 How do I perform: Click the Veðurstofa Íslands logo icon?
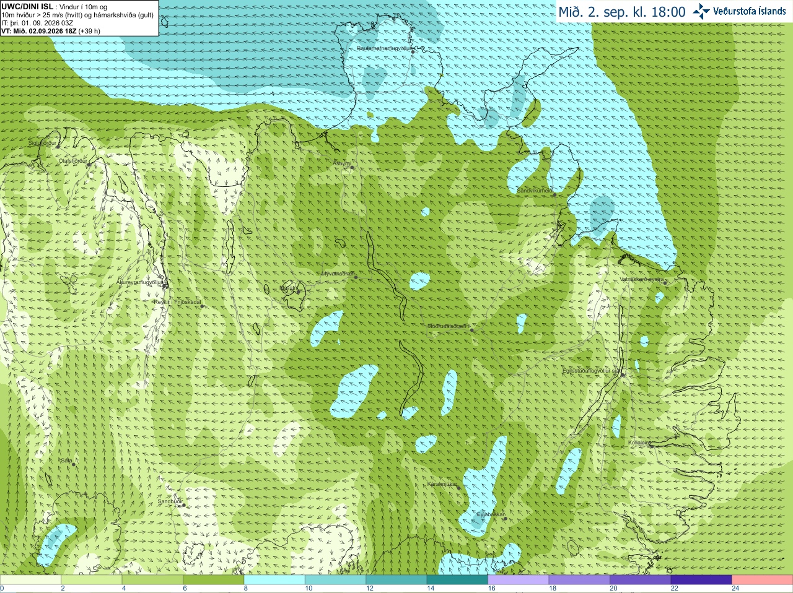(701, 11)
